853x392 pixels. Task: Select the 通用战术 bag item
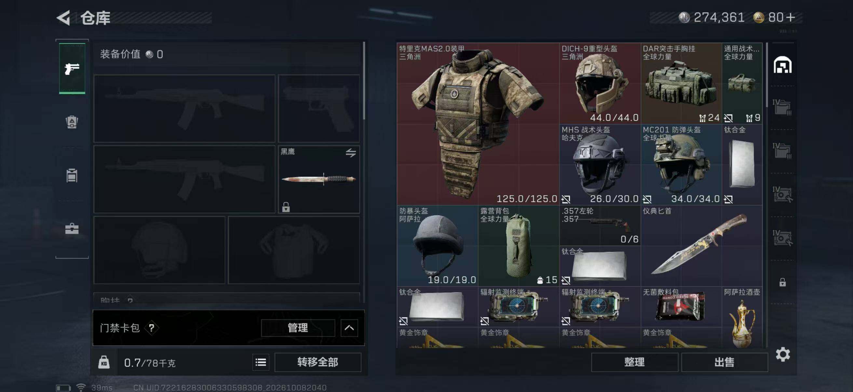pyautogui.click(x=742, y=83)
